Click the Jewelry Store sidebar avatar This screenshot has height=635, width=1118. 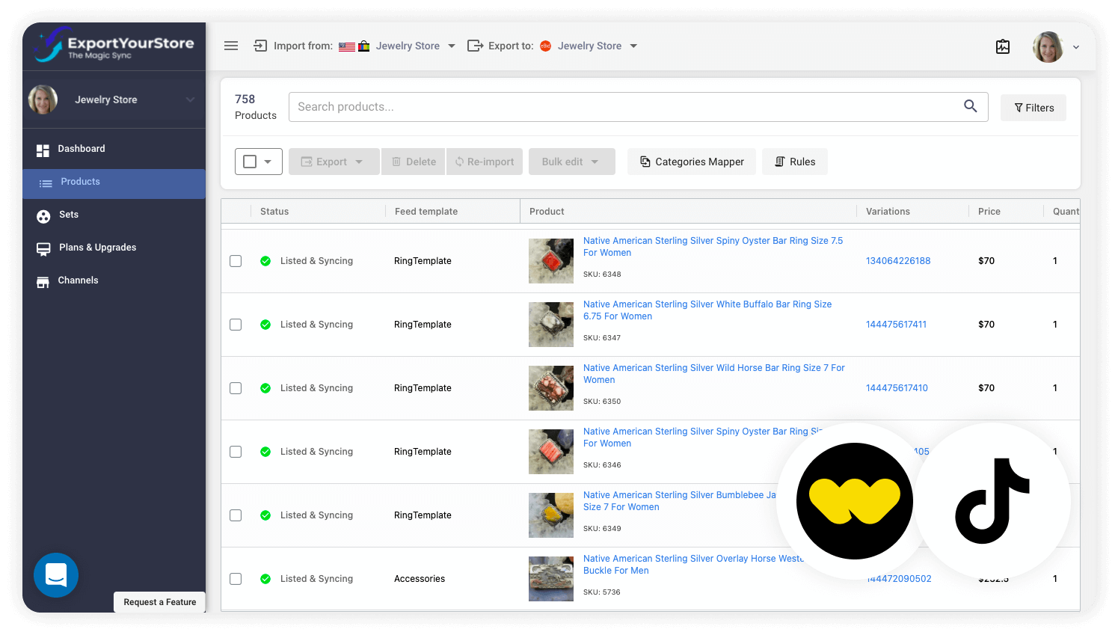click(43, 99)
